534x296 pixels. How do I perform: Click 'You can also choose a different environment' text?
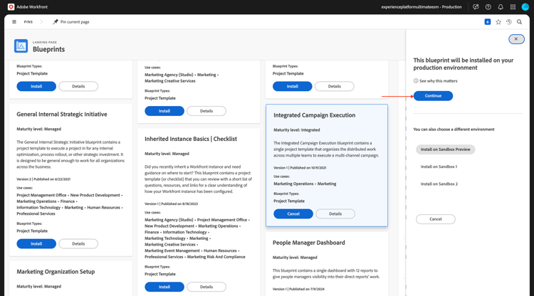(x=454, y=129)
